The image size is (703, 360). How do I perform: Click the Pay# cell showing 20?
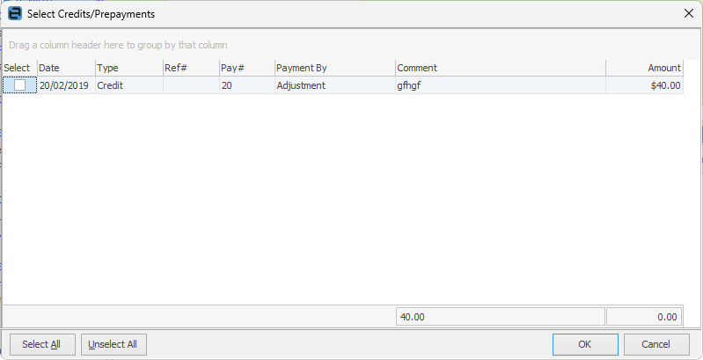(x=247, y=85)
